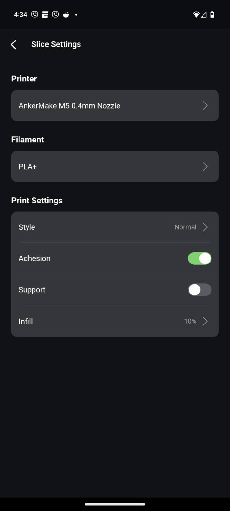
Task: Open printer list via the AnkerMake row chevron
Action: pos(205,106)
